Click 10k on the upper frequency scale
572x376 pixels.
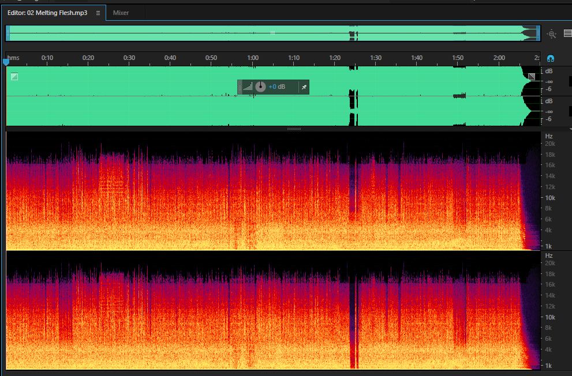coord(550,198)
